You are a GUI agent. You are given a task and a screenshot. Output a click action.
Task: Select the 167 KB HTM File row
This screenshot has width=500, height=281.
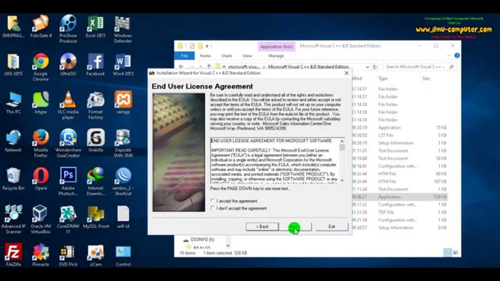399,181
